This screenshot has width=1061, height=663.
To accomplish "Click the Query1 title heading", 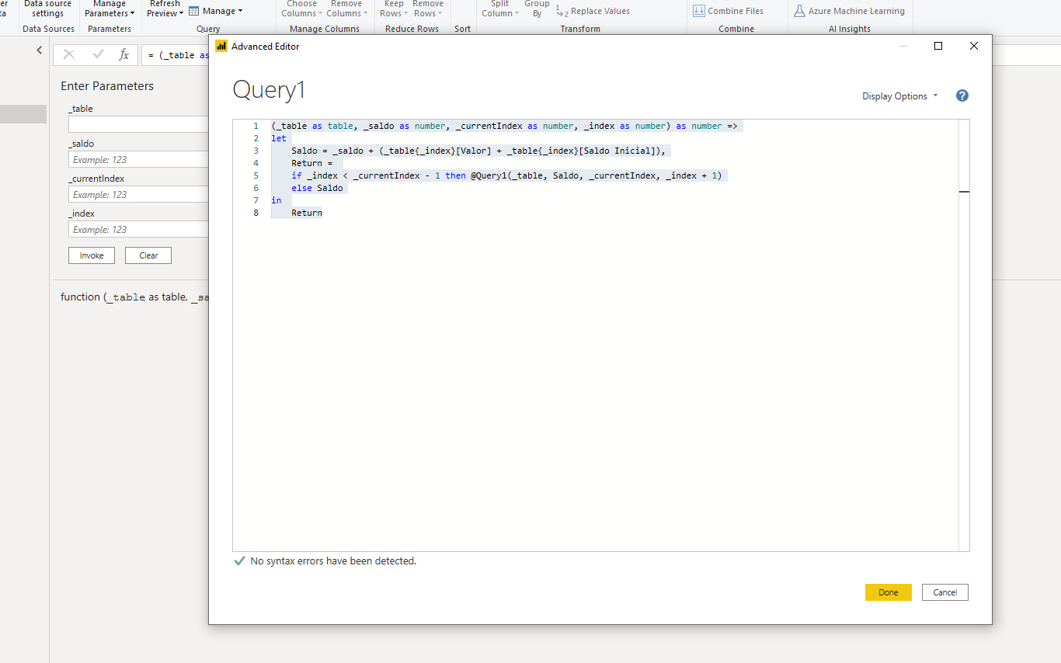I will pos(270,90).
